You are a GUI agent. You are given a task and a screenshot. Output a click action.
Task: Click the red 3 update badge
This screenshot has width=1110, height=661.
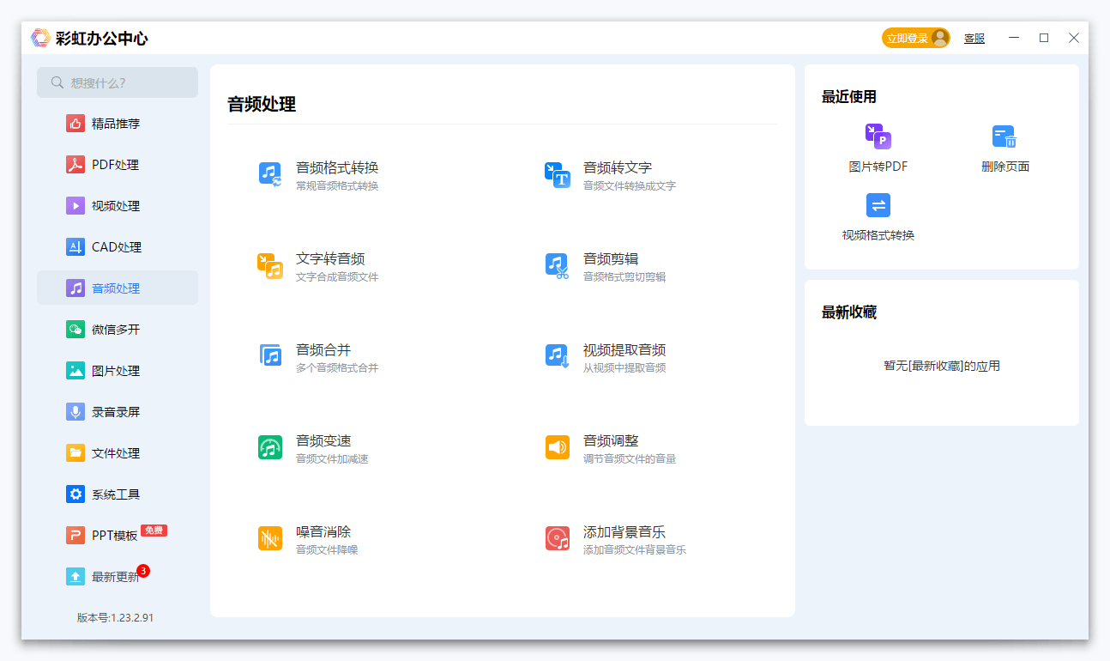point(143,571)
